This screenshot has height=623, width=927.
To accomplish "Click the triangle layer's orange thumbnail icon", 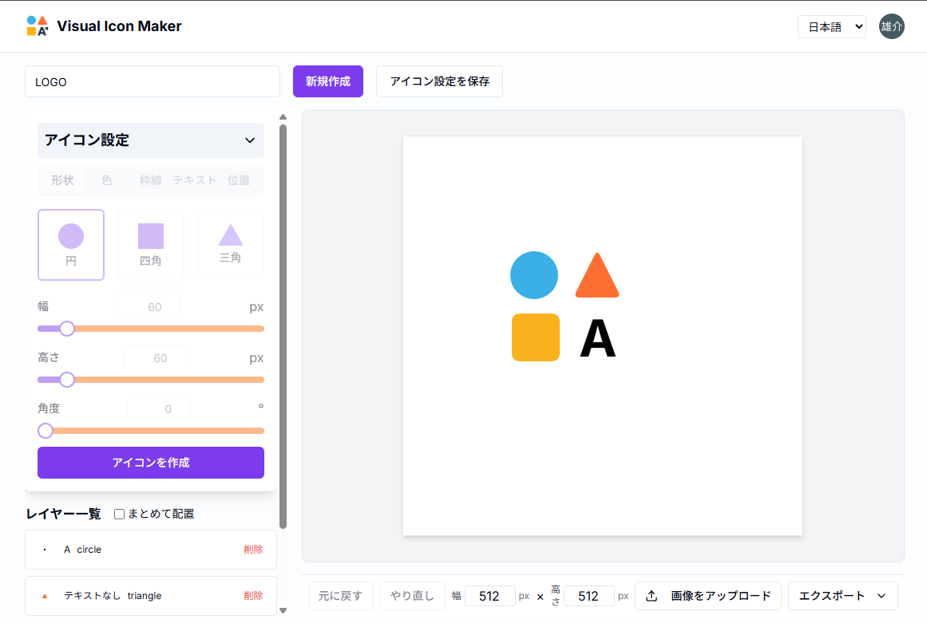I will point(45,596).
